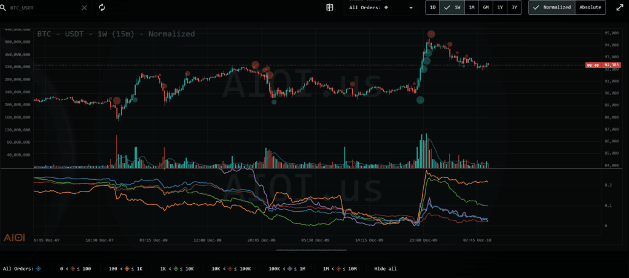
Task: Enter fullscreen with the expand icon
Action: tap(617, 8)
